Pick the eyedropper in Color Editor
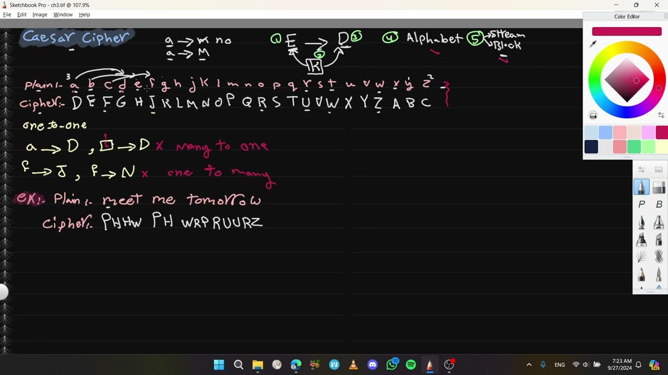 593,44
